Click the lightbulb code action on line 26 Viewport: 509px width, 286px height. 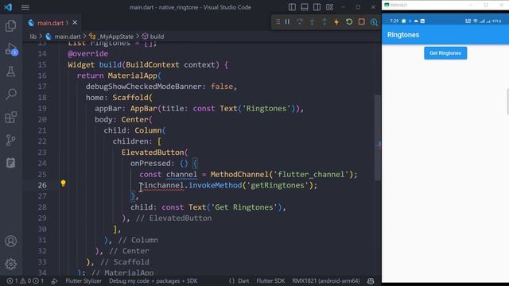point(64,184)
